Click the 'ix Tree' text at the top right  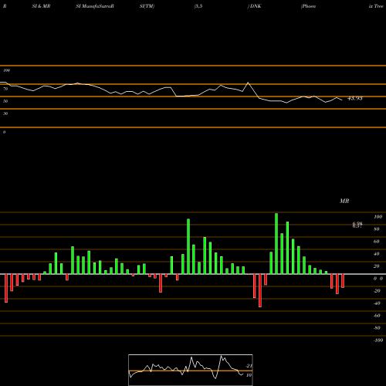point(376,6)
